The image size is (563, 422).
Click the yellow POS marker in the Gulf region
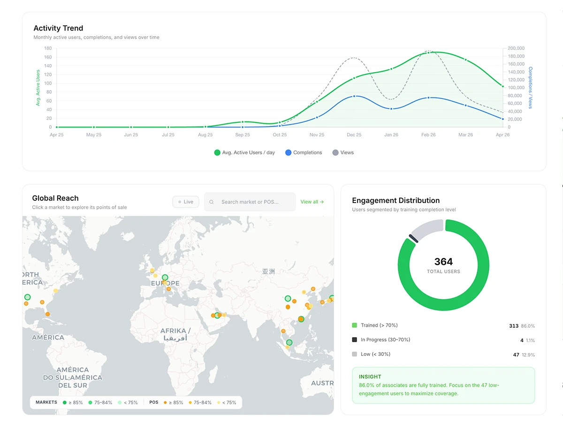click(x=224, y=315)
